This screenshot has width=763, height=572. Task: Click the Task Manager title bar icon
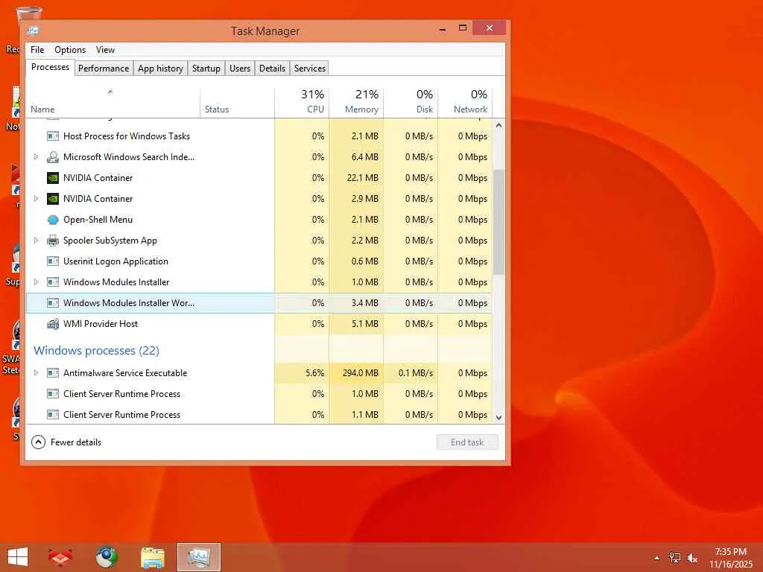(33, 31)
